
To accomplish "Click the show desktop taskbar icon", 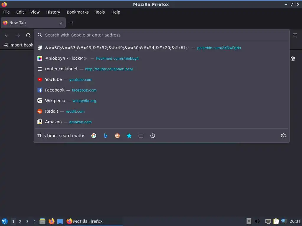I will click(60, 221).
